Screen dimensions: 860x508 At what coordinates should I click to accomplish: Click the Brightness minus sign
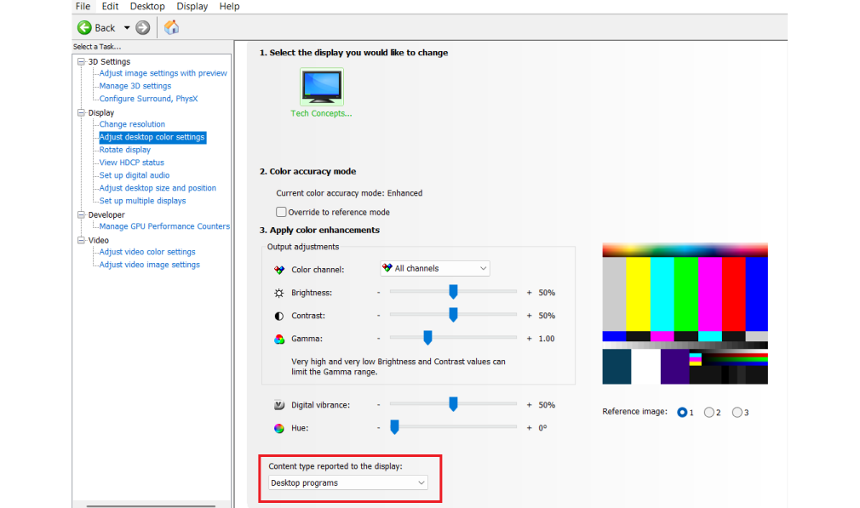(x=378, y=293)
